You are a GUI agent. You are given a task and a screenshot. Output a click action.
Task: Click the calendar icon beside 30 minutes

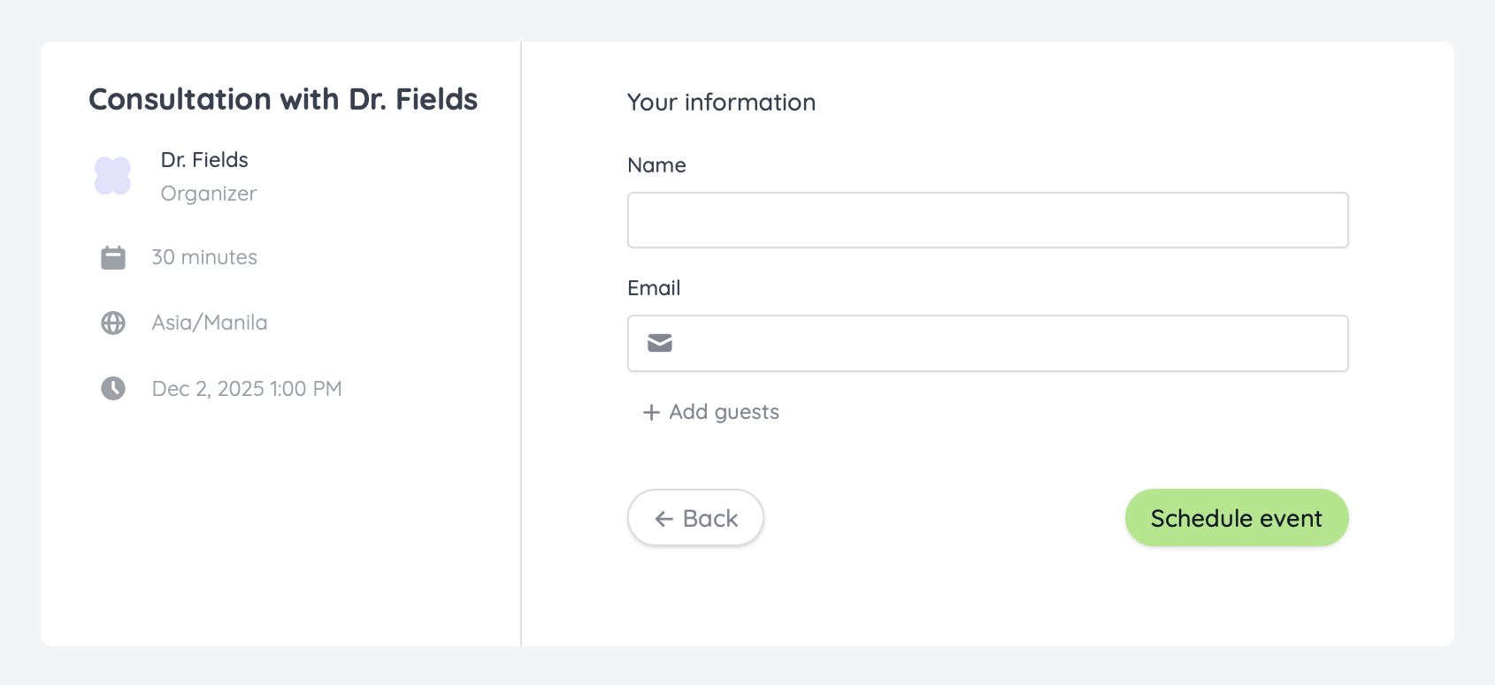point(113,257)
